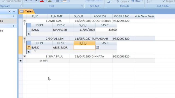Click the main table select-all corner box
Screen dimensions: 175x98
[x=21, y=16]
